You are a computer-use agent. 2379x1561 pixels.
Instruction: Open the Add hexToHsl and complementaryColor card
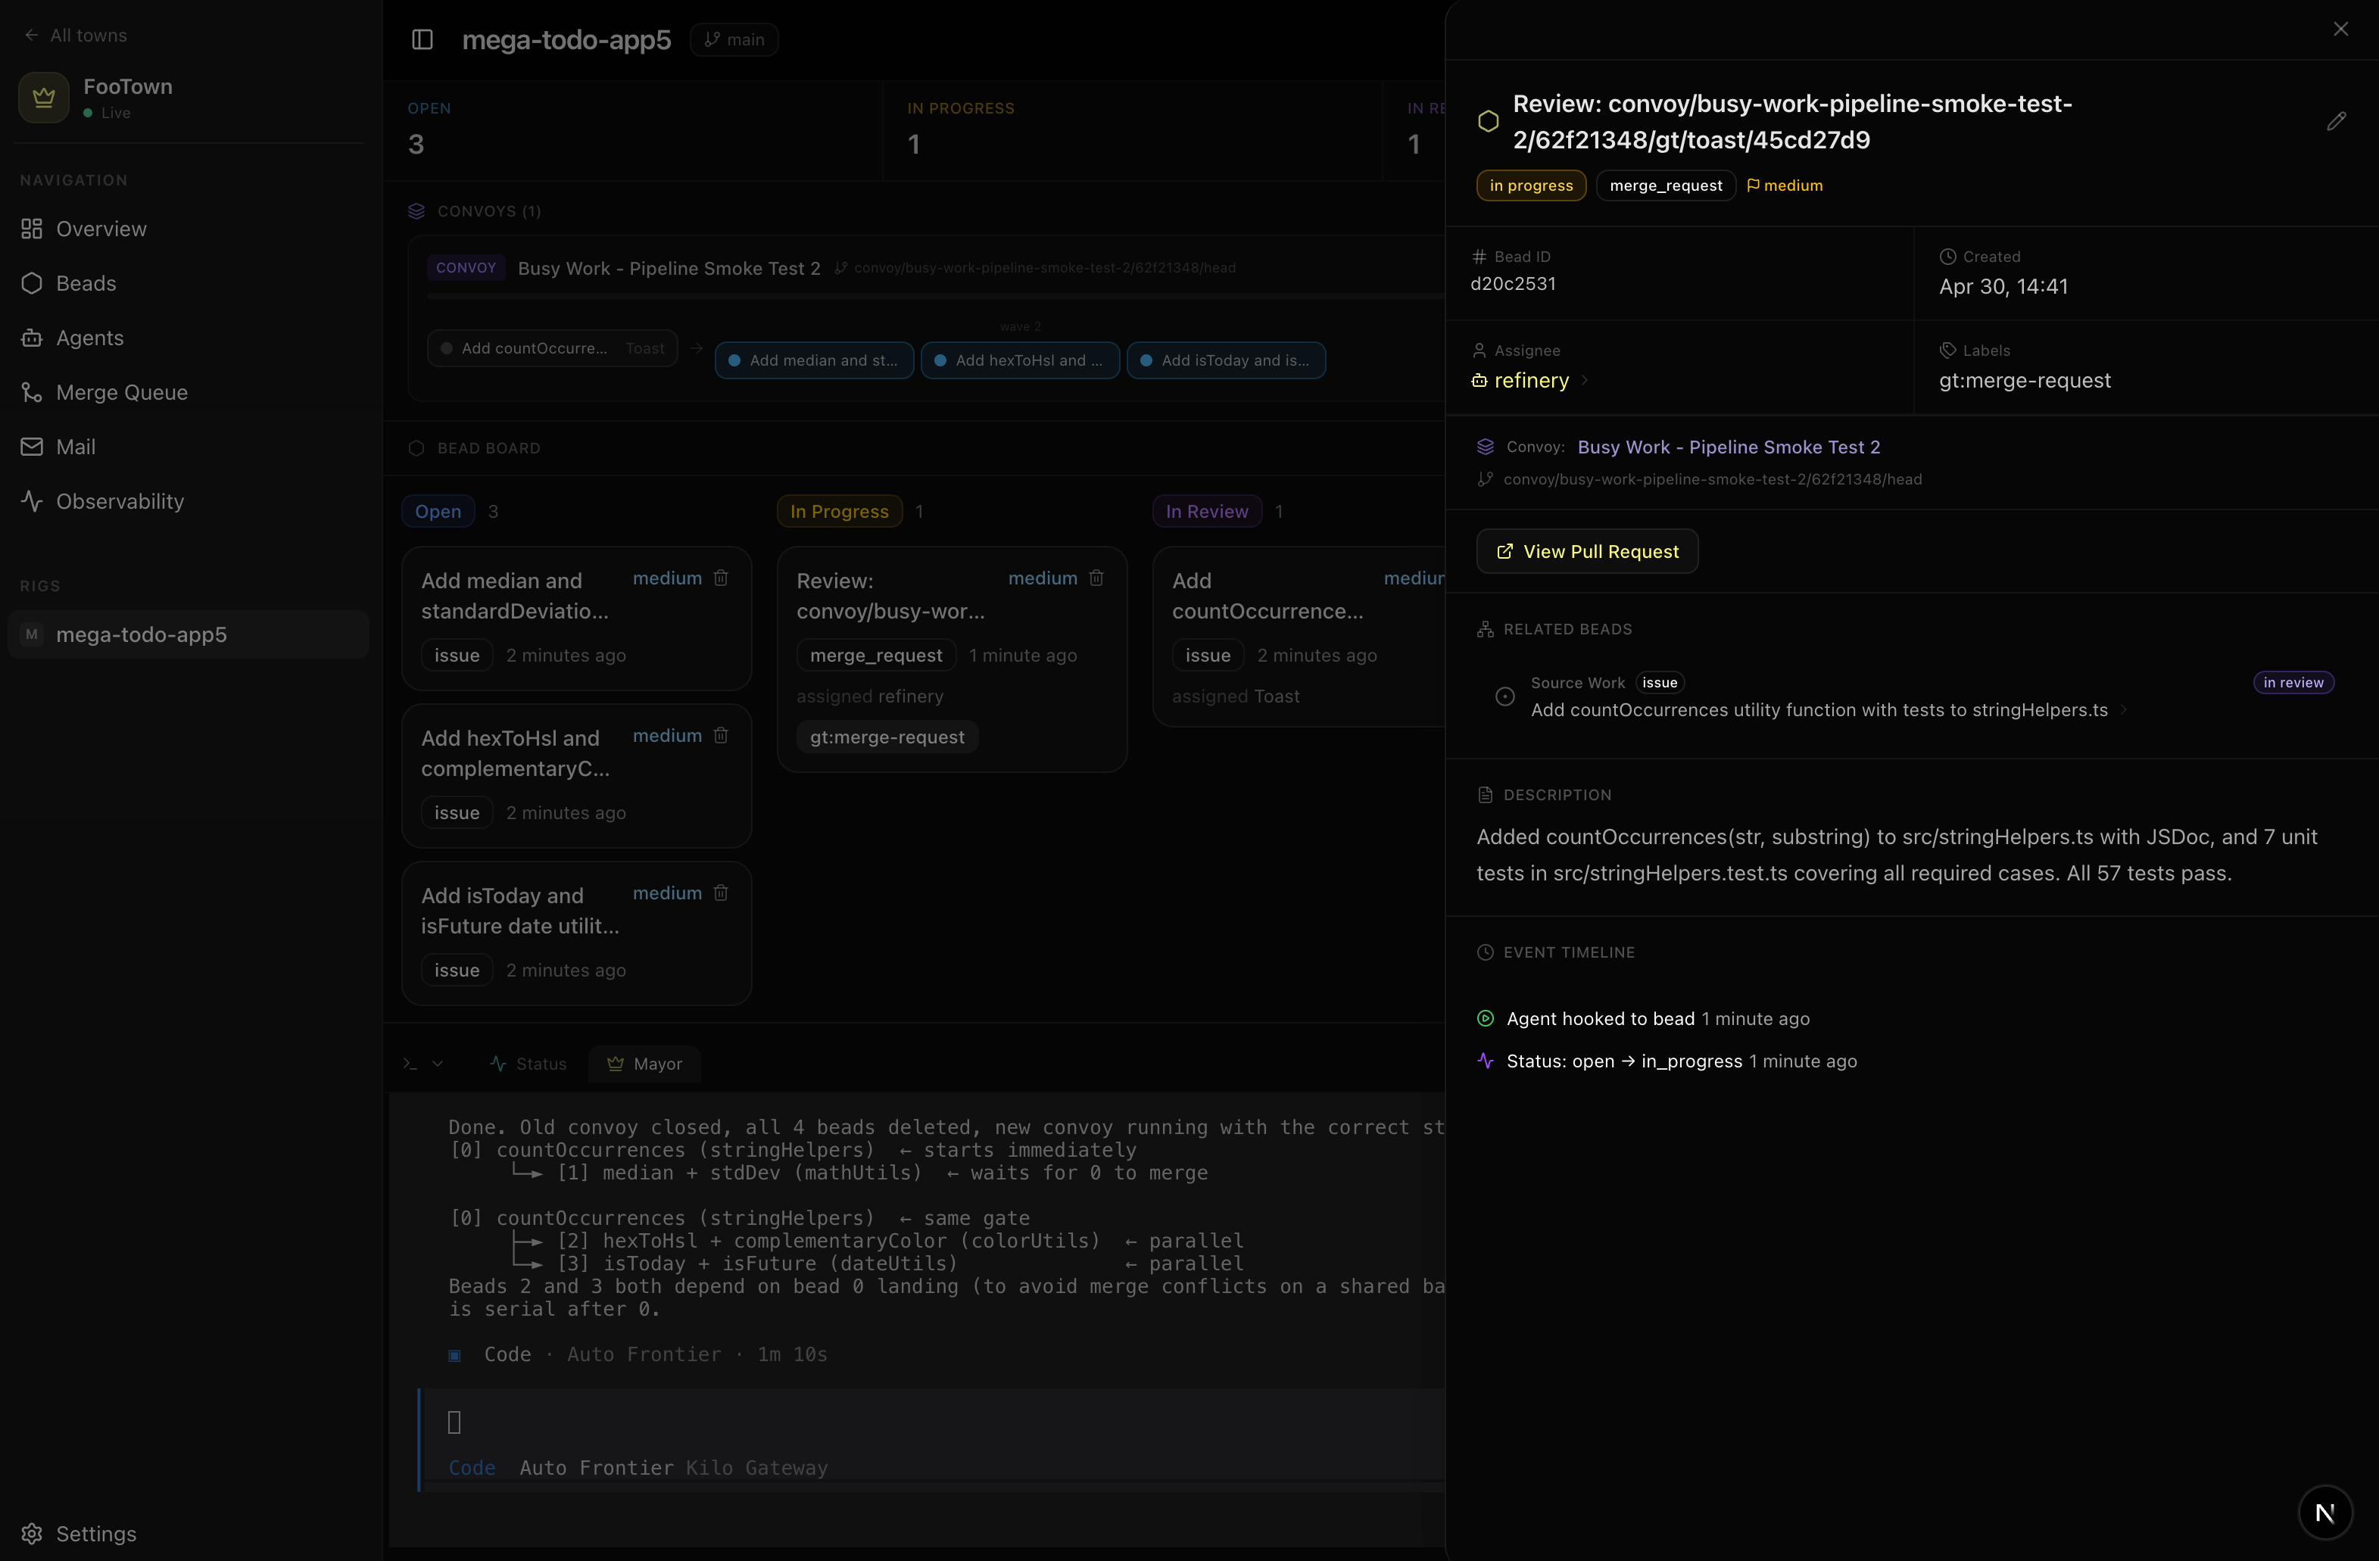tap(577, 775)
